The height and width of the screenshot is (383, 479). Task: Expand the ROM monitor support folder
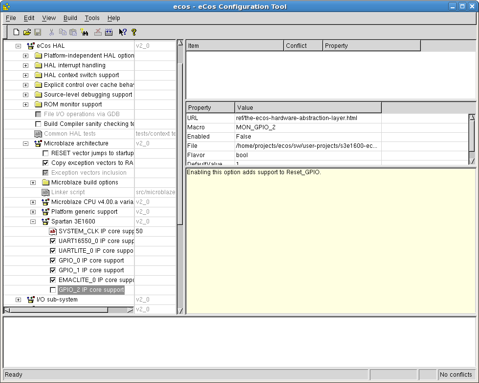[26, 104]
